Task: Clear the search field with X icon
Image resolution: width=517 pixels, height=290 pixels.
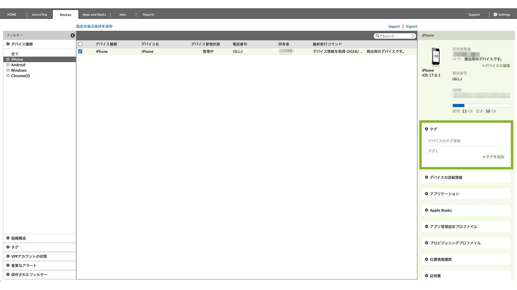Action: click(413, 36)
